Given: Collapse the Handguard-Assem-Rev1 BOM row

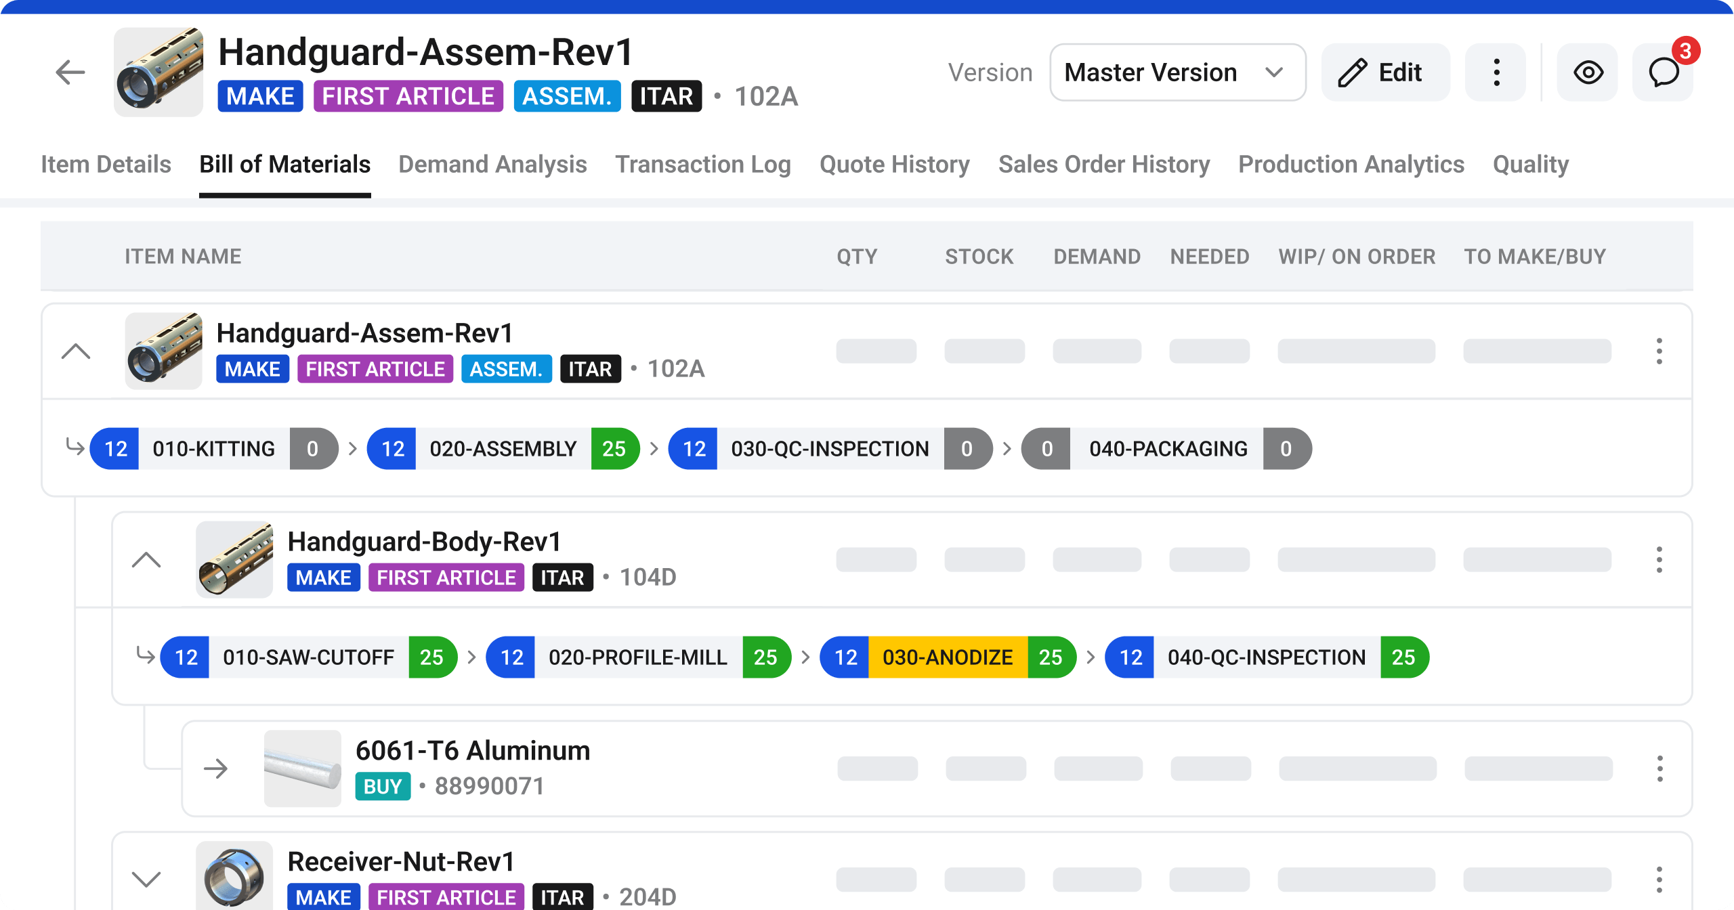Looking at the screenshot, I should [76, 351].
